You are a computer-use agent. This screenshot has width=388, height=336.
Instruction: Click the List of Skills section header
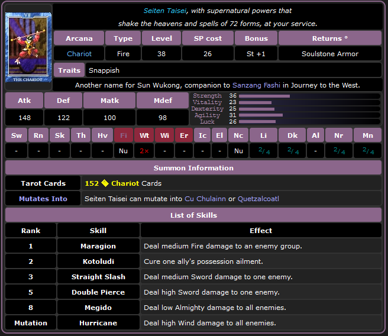[x=193, y=215]
